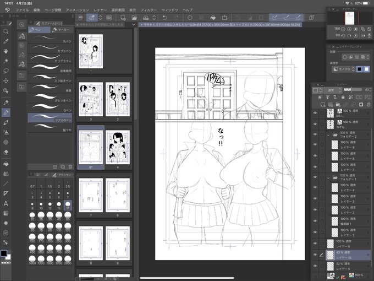
Task: Hide the カオル… text layer
Action: tap(315, 125)
